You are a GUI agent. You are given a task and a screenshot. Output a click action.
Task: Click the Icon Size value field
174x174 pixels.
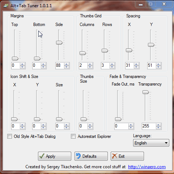(x=60, y=126)
